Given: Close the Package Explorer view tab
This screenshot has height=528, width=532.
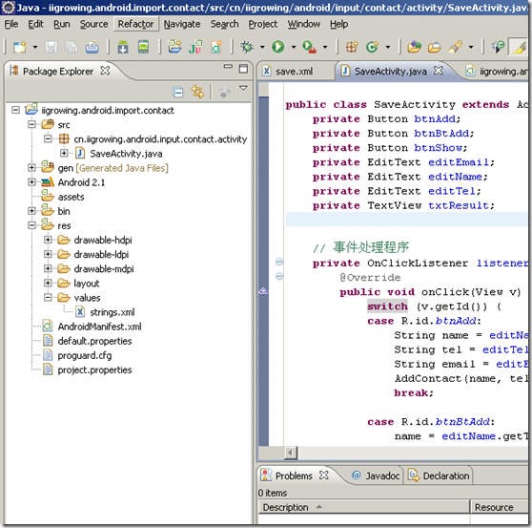Looking at the screenshot, I should [105, 71].
